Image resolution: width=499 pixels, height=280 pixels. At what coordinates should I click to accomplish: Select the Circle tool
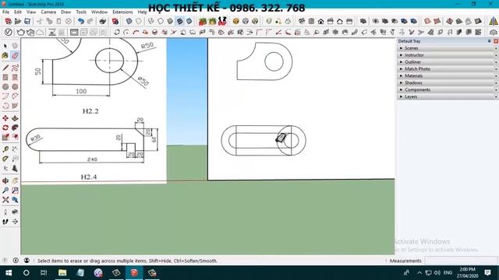pos(5,86)
